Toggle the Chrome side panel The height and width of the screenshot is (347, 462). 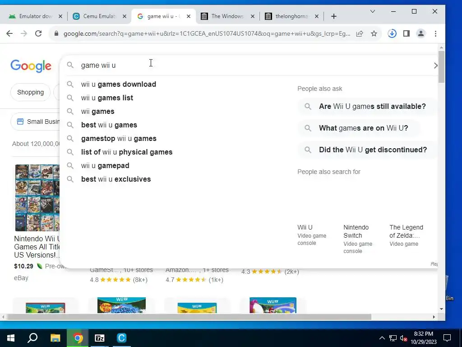[407, 33]
